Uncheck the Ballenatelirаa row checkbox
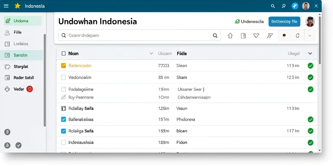This screenshot has width=333, height=166. 63,119
